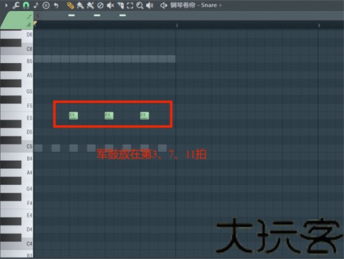Select the Slice blade tool
Screen dimensions: 344x259
pyautogui.click(x=120, y=5)
